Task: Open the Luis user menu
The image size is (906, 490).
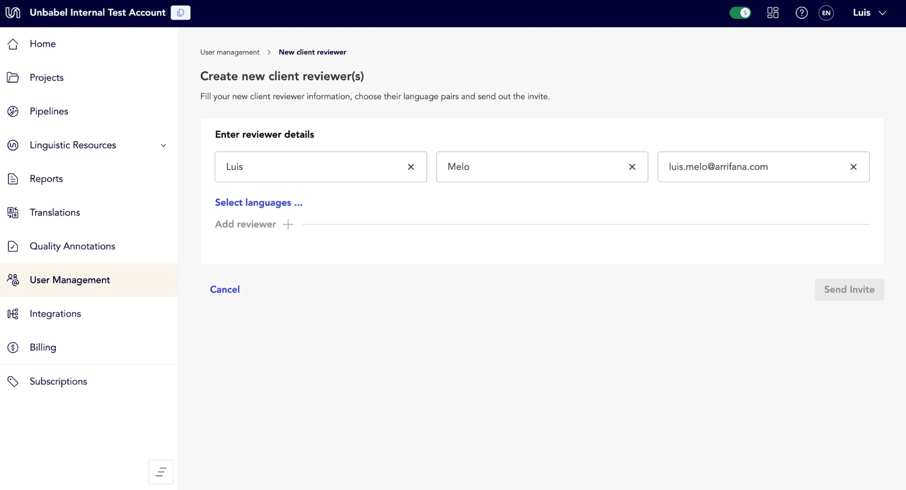Action: click(x=870, y=12)
